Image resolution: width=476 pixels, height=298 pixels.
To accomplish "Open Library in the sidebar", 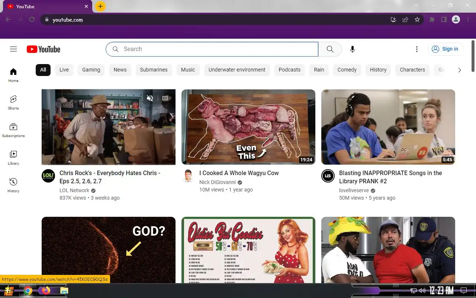I will [13, 158].
